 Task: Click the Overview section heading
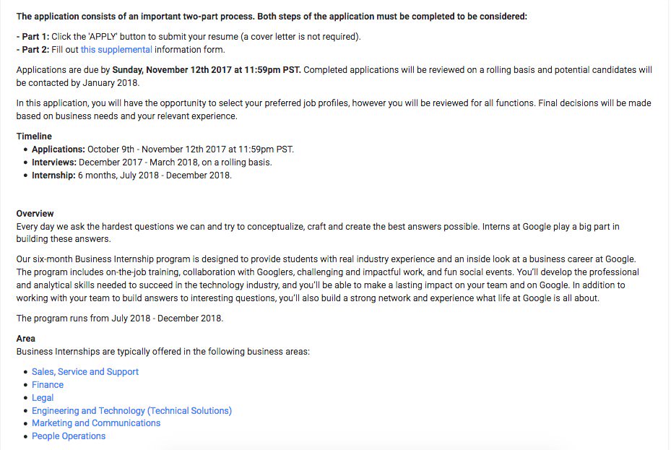click(x=35, y=214)
